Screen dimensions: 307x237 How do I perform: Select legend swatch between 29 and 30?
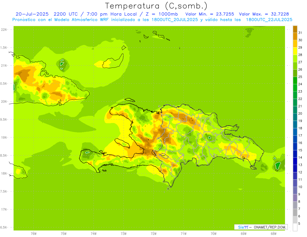coord(295,44)
